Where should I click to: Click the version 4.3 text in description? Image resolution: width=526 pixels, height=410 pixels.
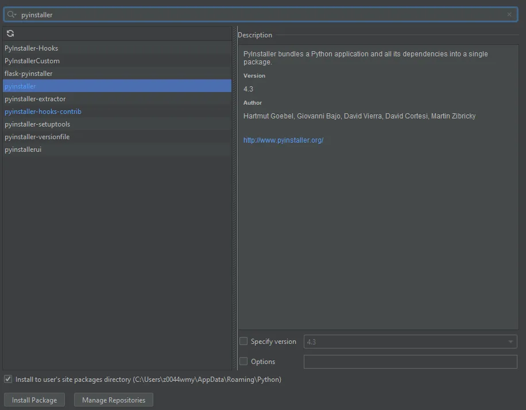pos(248,89)
